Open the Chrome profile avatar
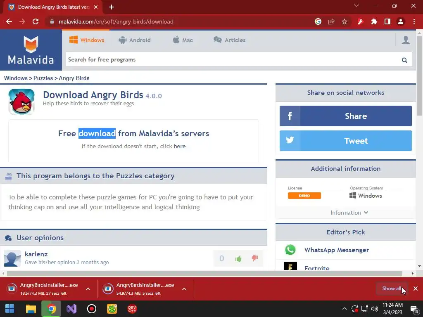 [x=401, y=21]
